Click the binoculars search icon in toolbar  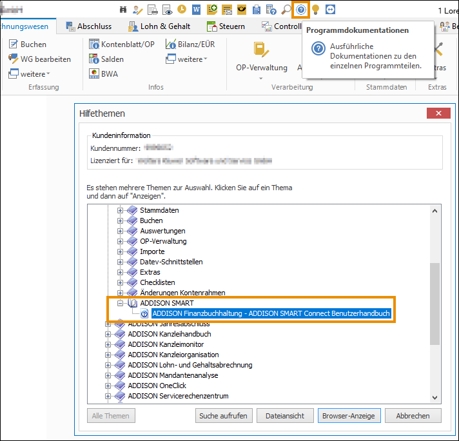click(123, 10)
